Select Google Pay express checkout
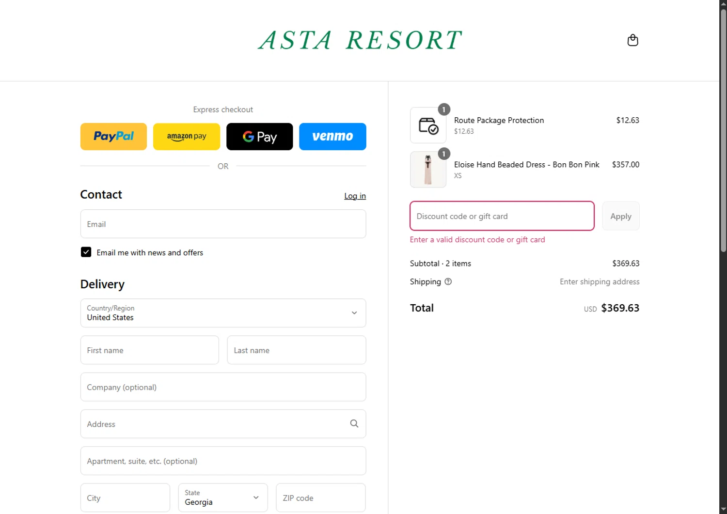The width and height of the screenshot is (727, 514). (260, 137)
